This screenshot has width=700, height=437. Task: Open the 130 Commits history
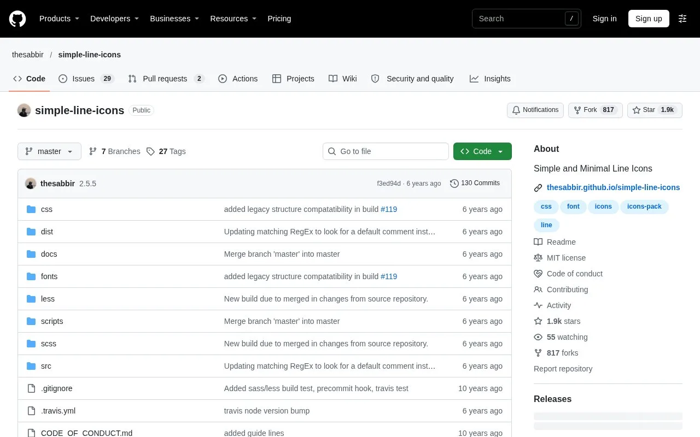[475, 183]
